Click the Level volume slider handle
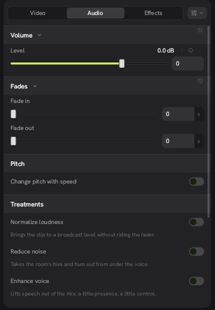 122,63
